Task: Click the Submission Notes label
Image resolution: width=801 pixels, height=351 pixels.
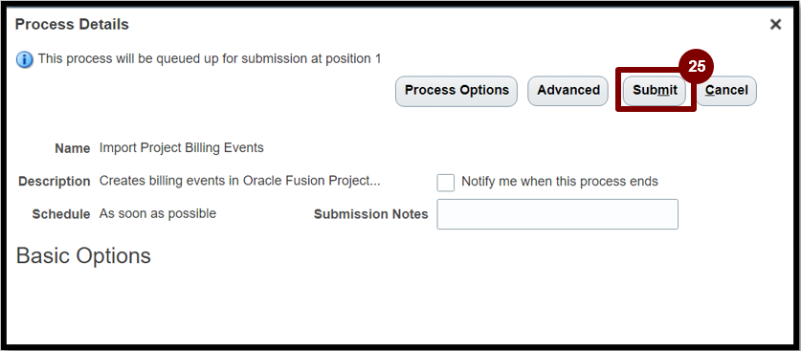Action: click(371, 214)
